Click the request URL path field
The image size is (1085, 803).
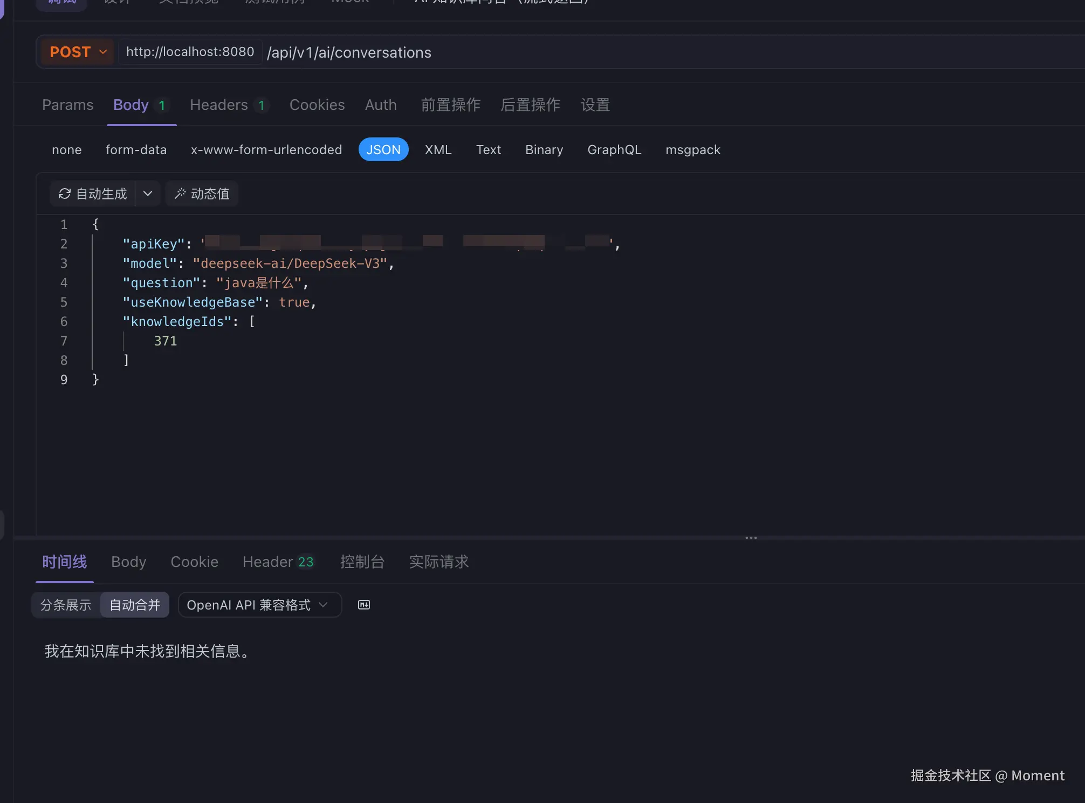point(349,52)
